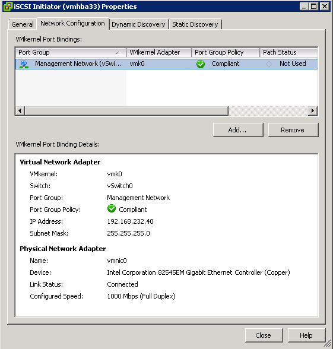Open Help for the iSCSI properties
Screen dimensions: 333x349
click(x=306, y=335)
